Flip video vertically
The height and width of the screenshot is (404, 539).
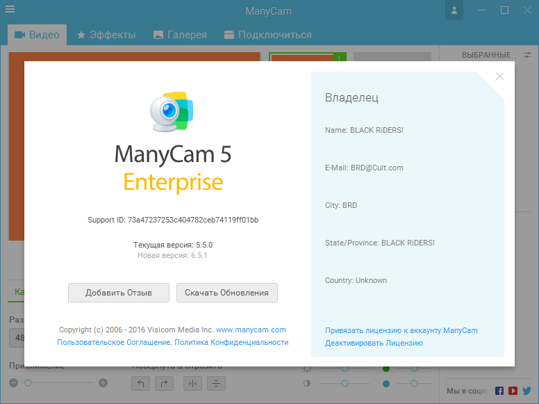(216, 383)
